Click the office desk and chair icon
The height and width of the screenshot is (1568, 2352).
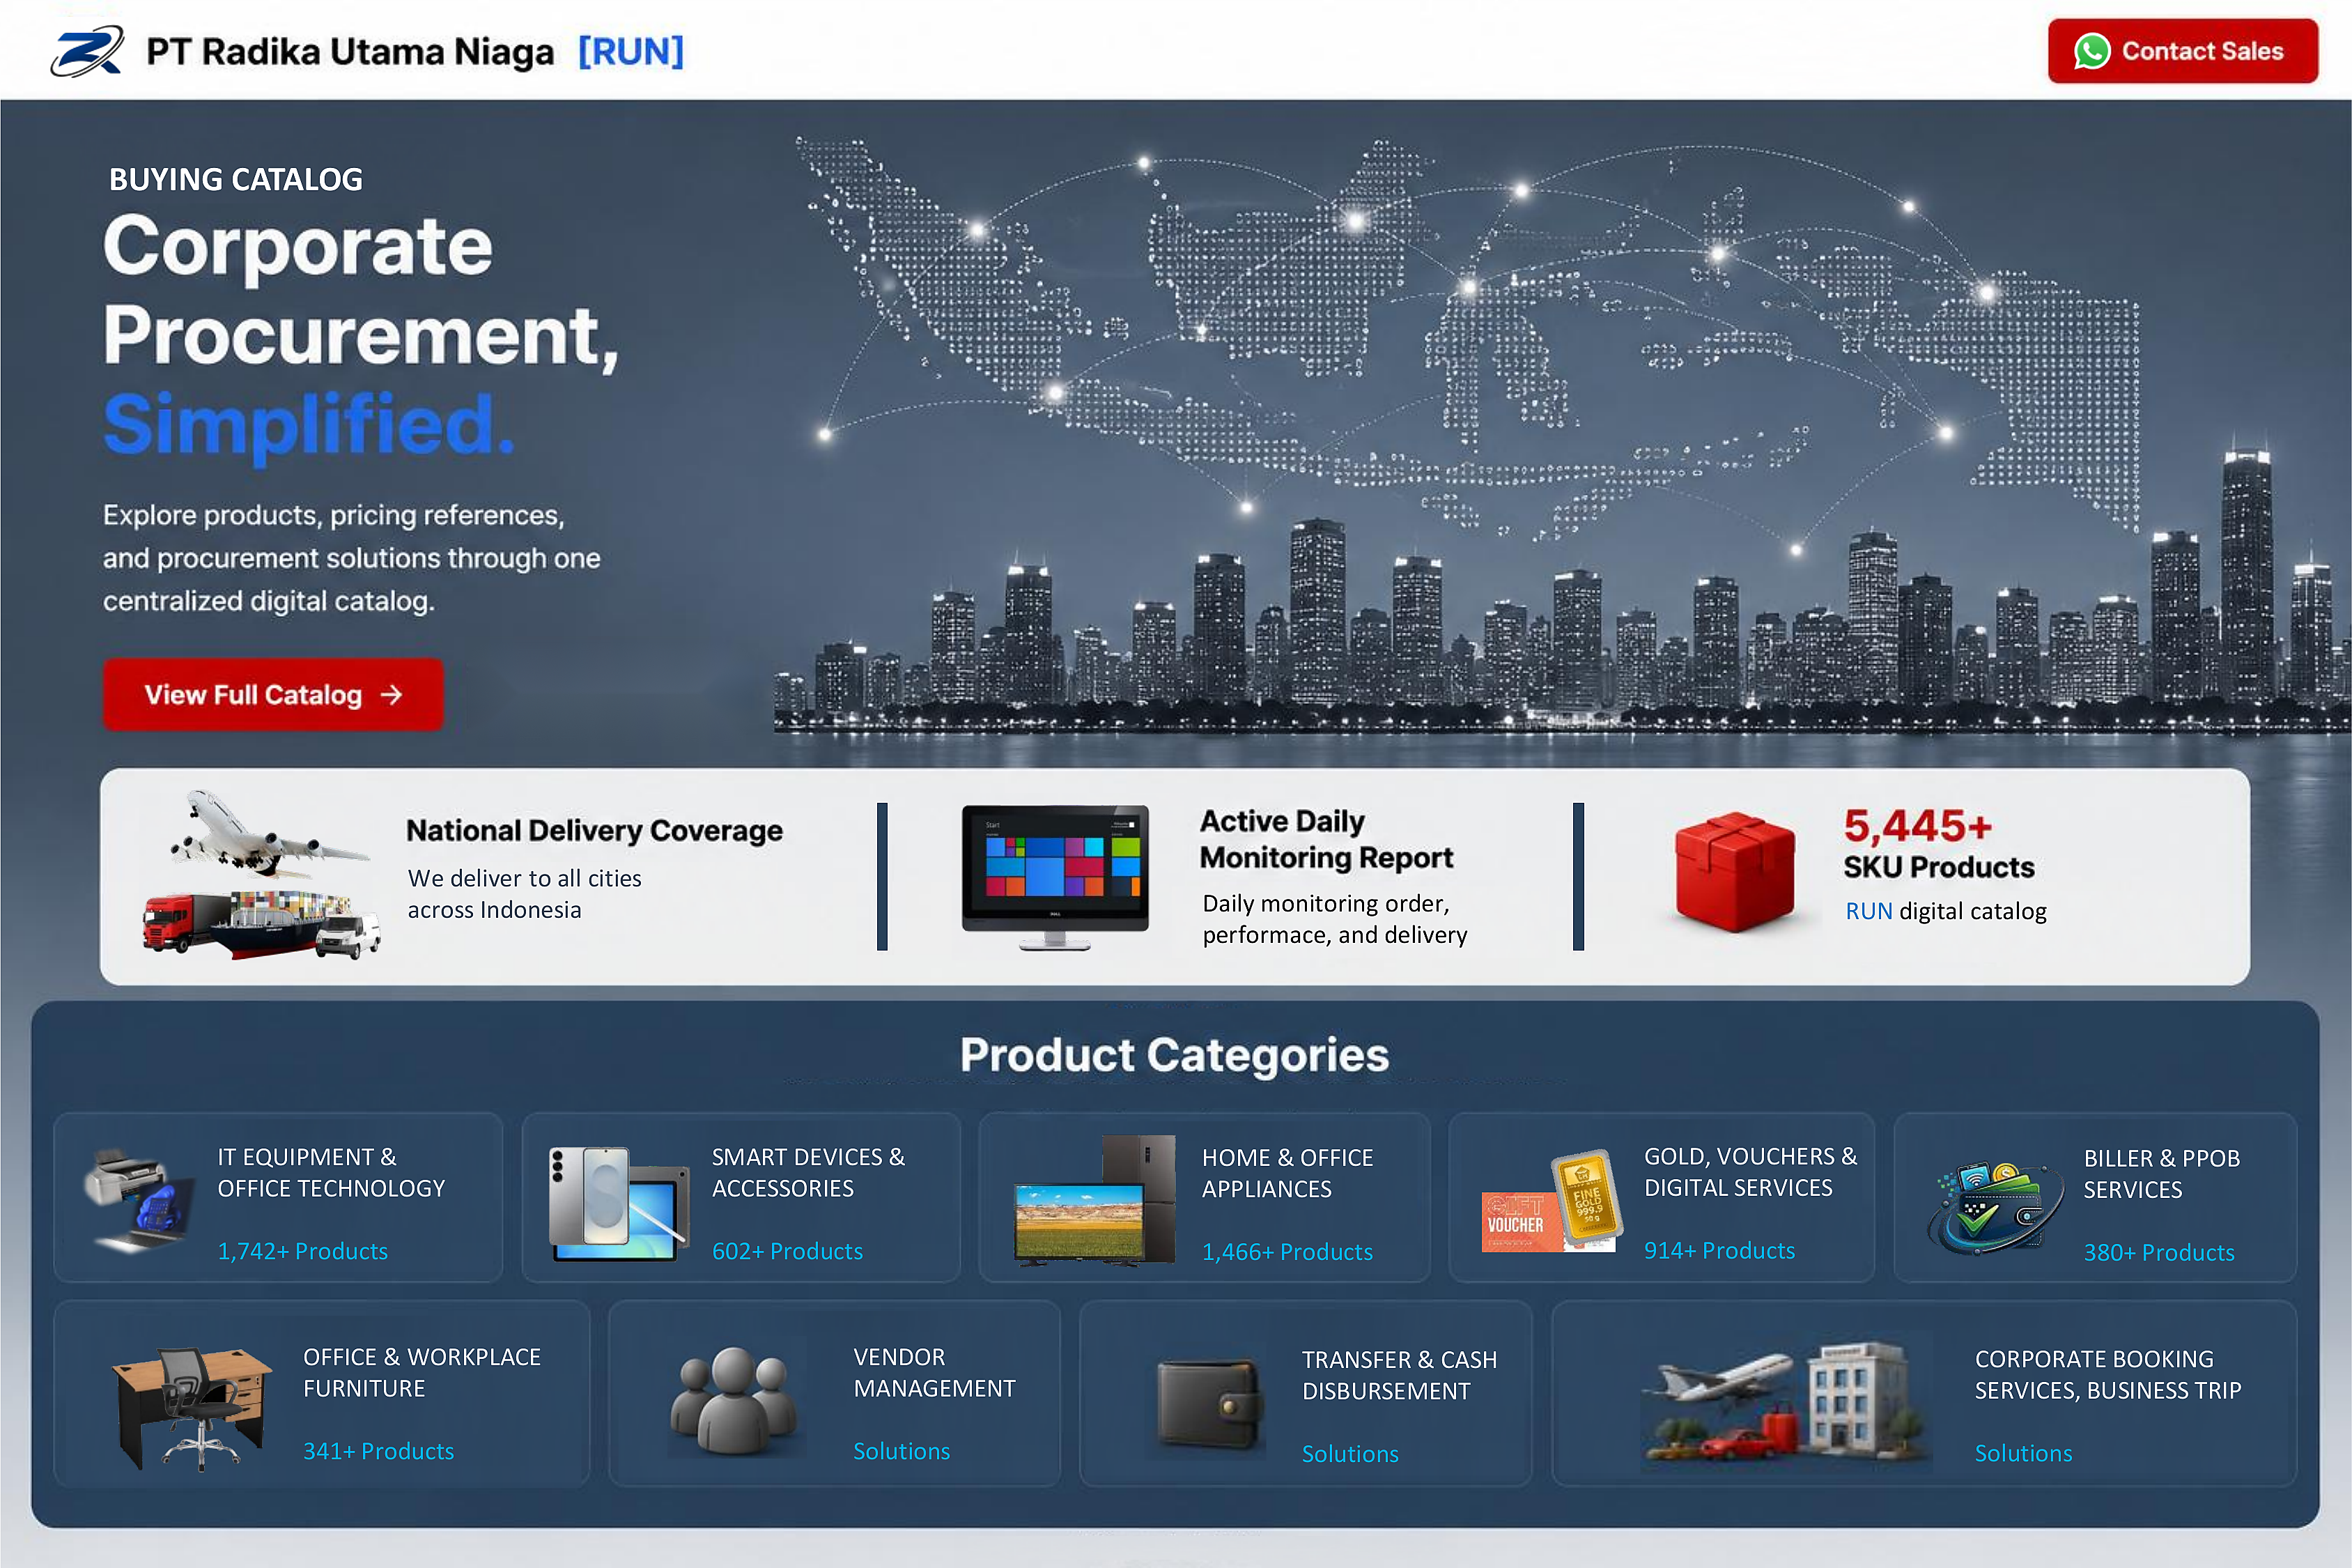(192, 1408)
